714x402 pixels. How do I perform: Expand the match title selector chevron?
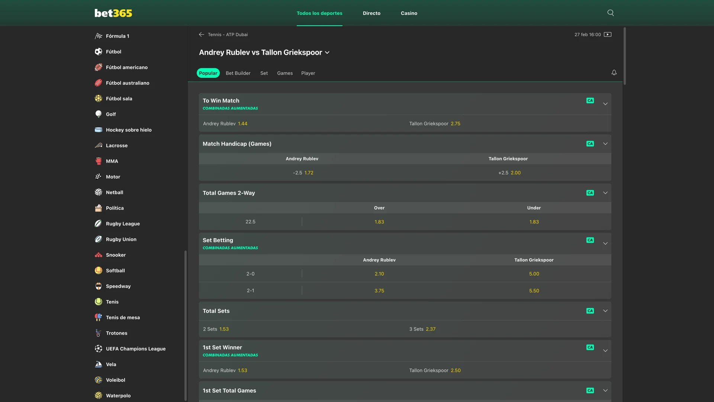327,52
